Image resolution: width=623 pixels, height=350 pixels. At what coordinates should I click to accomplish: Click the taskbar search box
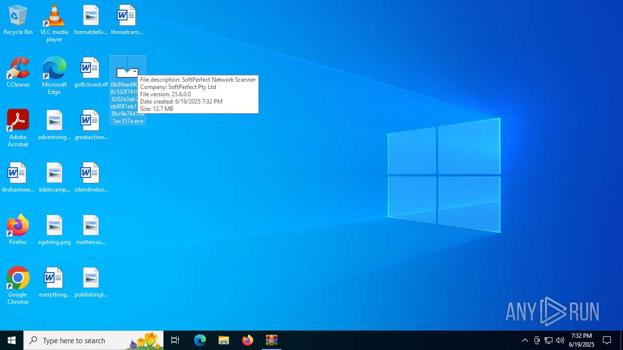coord(93,340)
